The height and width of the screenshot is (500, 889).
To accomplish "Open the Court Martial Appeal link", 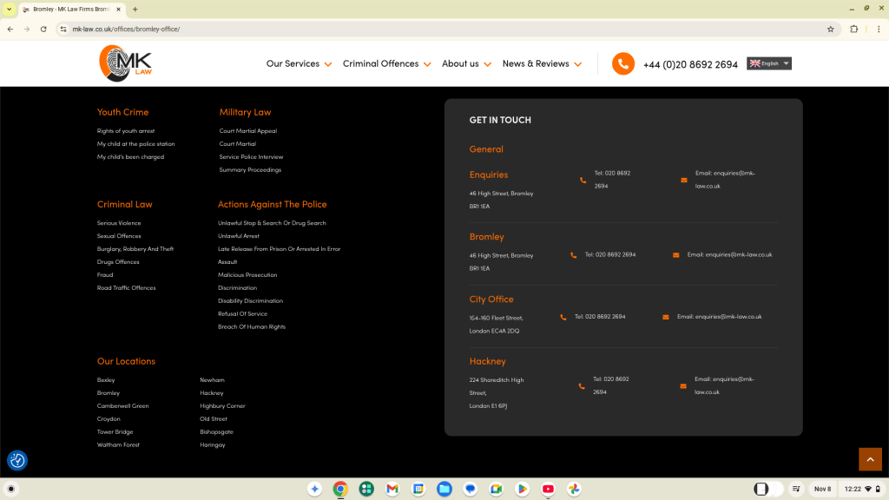I will (247, 131).
